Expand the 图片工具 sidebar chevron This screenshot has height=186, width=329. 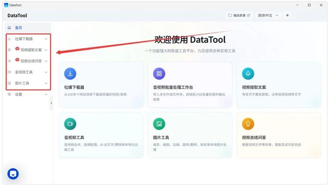tap(46, 83)
